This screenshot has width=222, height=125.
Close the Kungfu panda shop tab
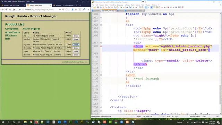click(50, 6)
